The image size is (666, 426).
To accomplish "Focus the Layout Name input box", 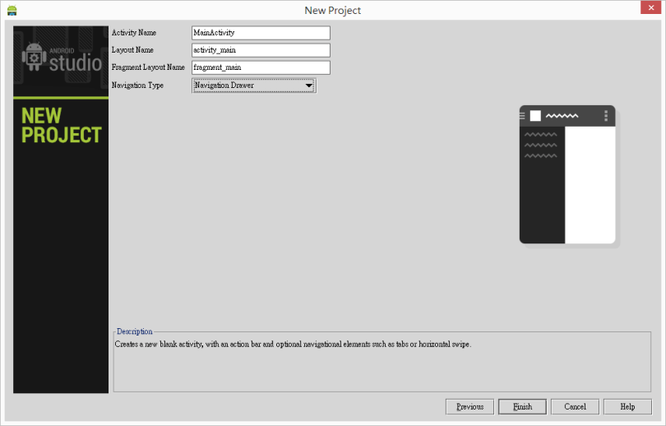I will pyautogui.click(x=261, y=50).
